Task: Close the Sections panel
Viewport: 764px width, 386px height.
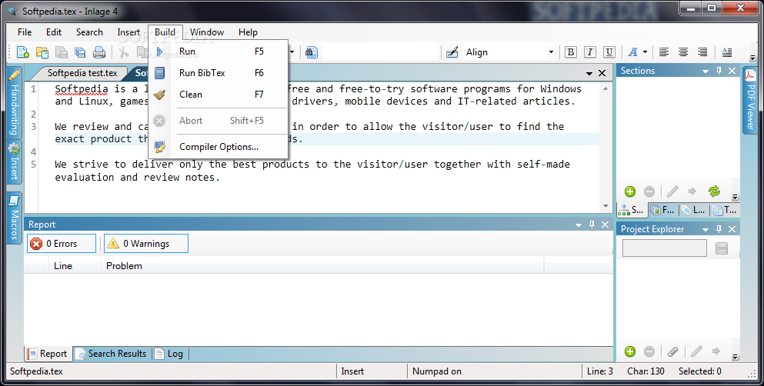Action: coord(732,71)
